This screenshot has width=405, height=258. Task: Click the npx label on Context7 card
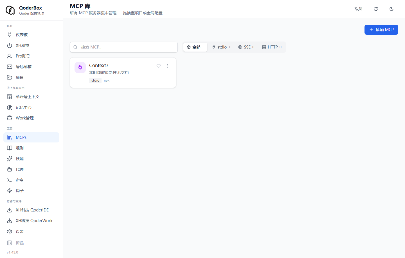point(107,80)
